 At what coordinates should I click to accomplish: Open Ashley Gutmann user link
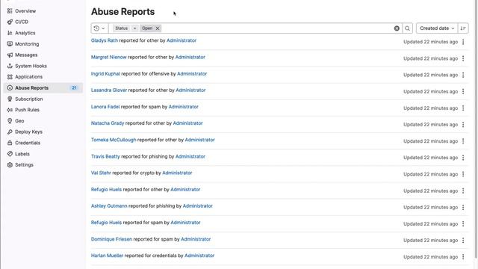[x=109, y=206]
